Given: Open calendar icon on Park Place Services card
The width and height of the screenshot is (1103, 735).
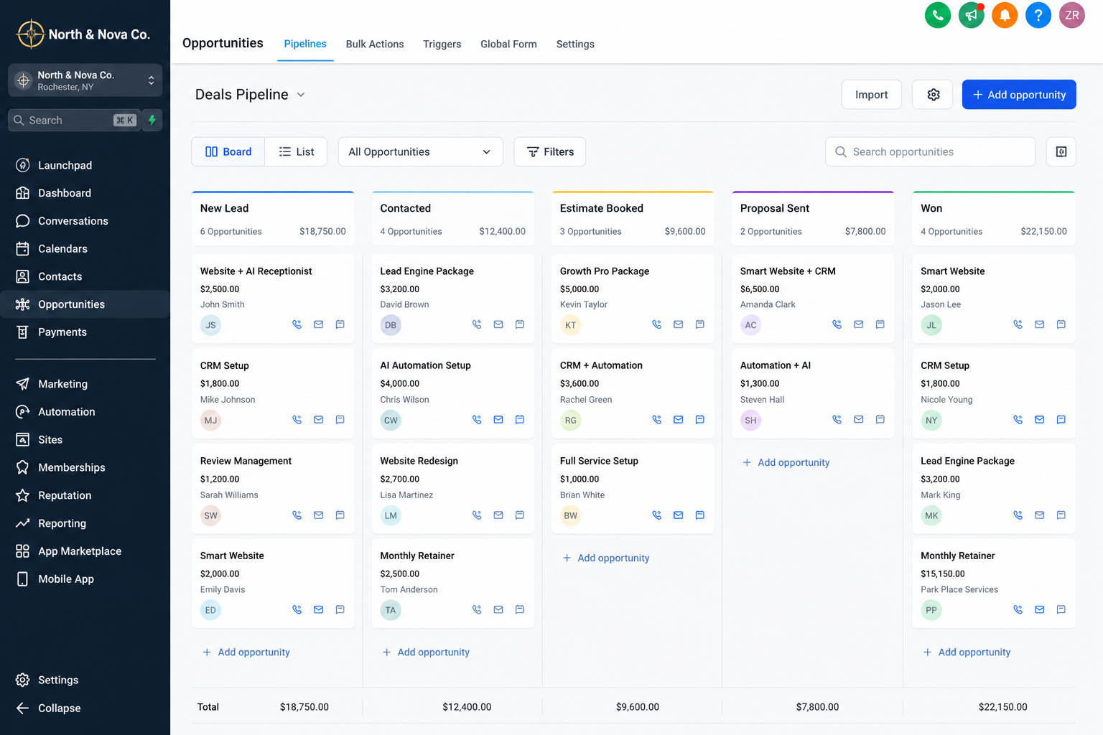Looking at the screenshot, I should coord(1061,609).
